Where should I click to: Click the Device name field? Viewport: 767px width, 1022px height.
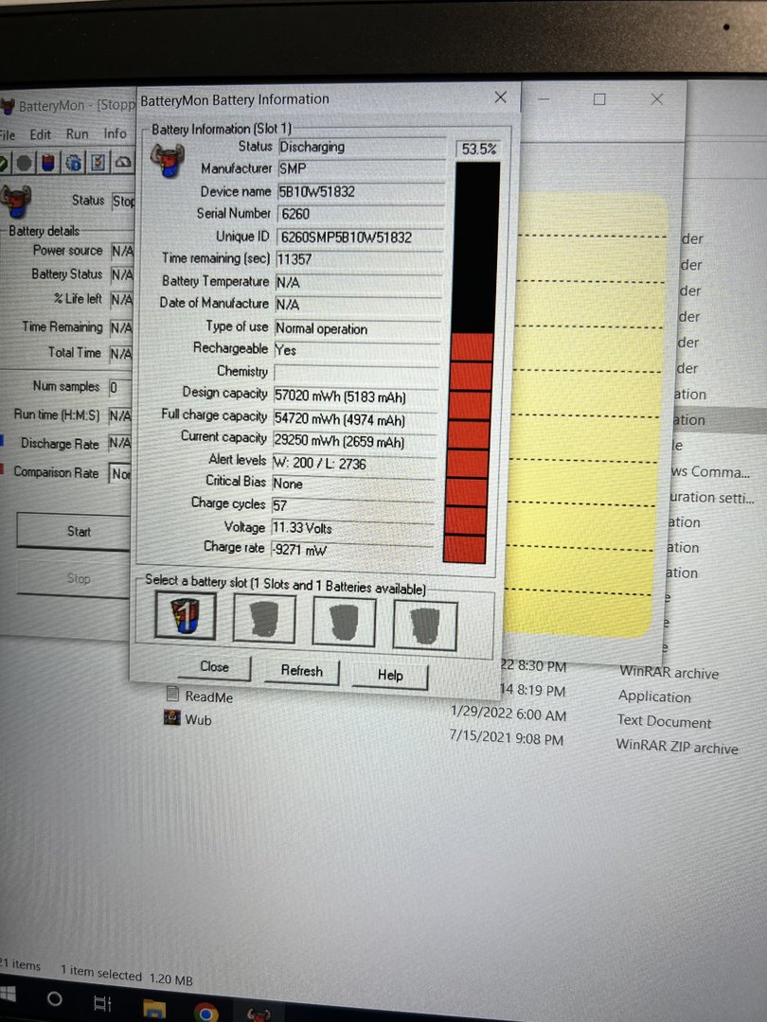(x=360, y=191)
